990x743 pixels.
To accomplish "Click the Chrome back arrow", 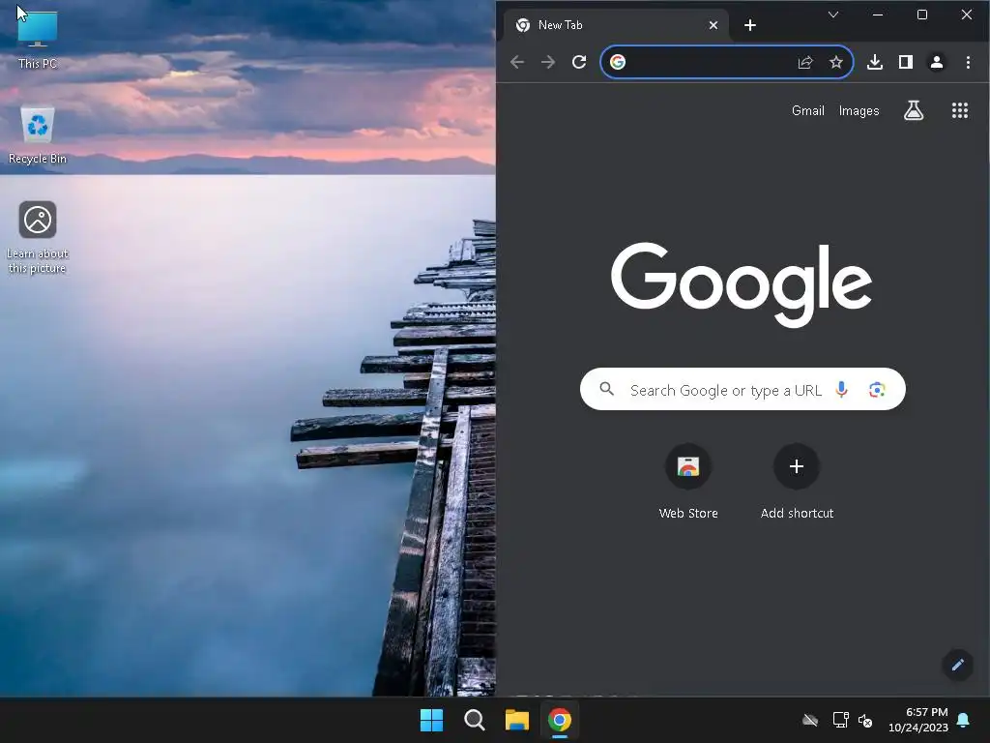I will pos(517,62).
